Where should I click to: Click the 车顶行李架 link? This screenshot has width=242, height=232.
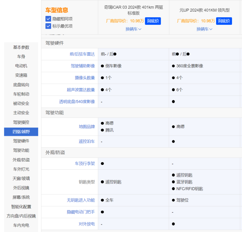click(x=85, y=163)
